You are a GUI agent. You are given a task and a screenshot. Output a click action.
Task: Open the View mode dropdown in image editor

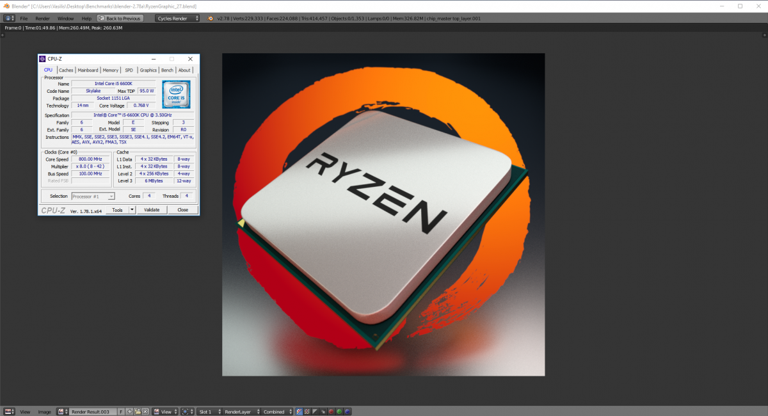tap(165, 412)
